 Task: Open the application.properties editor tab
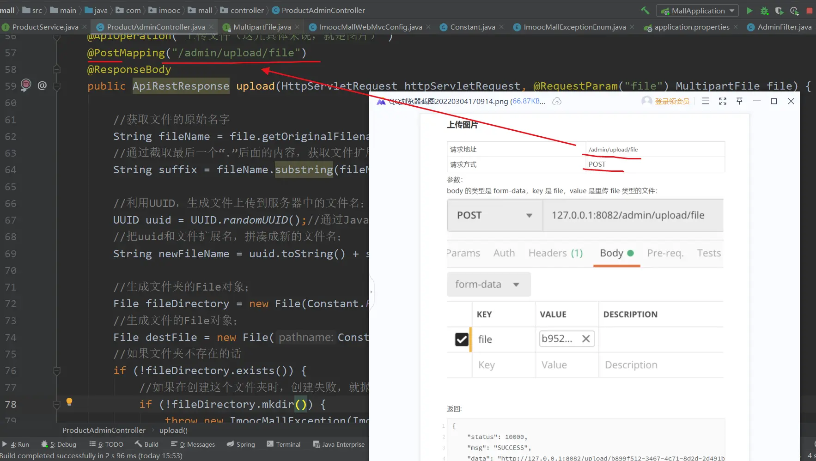691,27
